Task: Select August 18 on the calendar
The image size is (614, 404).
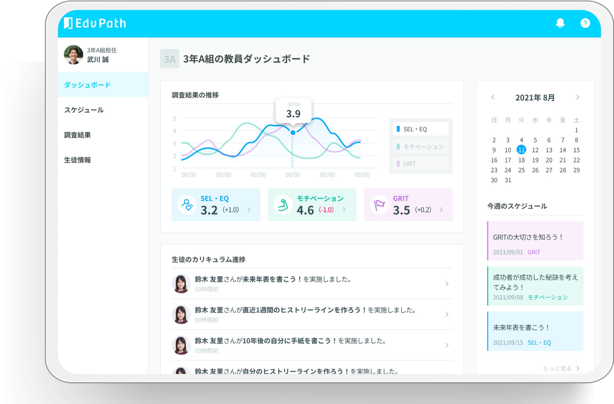Action: coord(521,160)
